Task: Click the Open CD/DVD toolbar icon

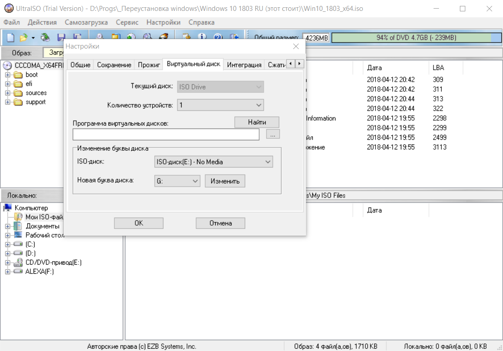Action: 45,38
